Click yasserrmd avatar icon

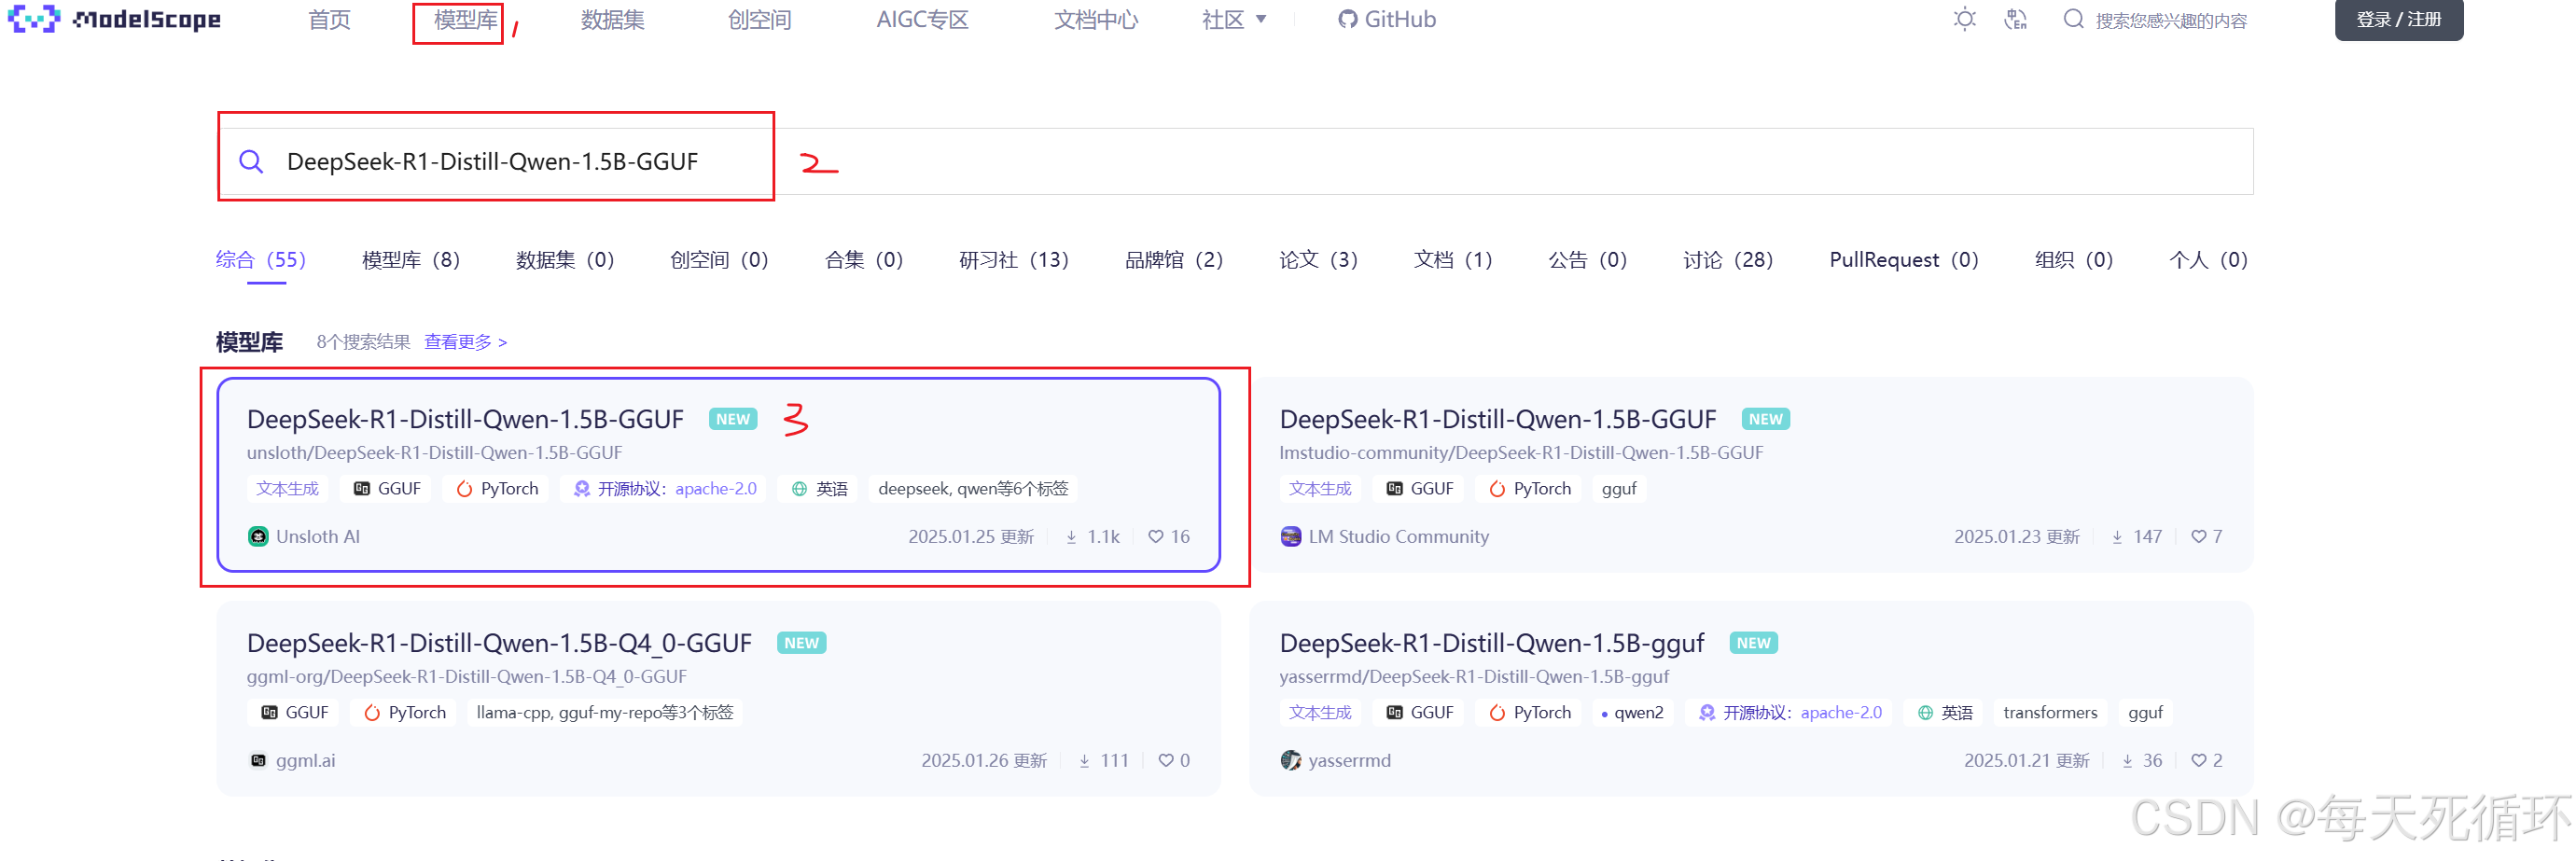coord(1291,760)
